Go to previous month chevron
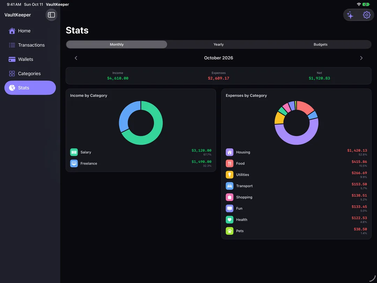 click(x=76, y=58)
